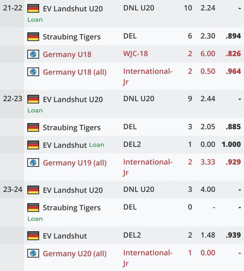Open DNL U20 league in 21-22 season
Viewport: 244px width, 271px height.
point(139,8)
